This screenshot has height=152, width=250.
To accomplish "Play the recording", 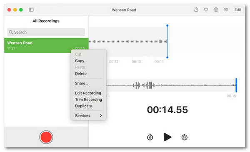I will [x=167, y=137].
